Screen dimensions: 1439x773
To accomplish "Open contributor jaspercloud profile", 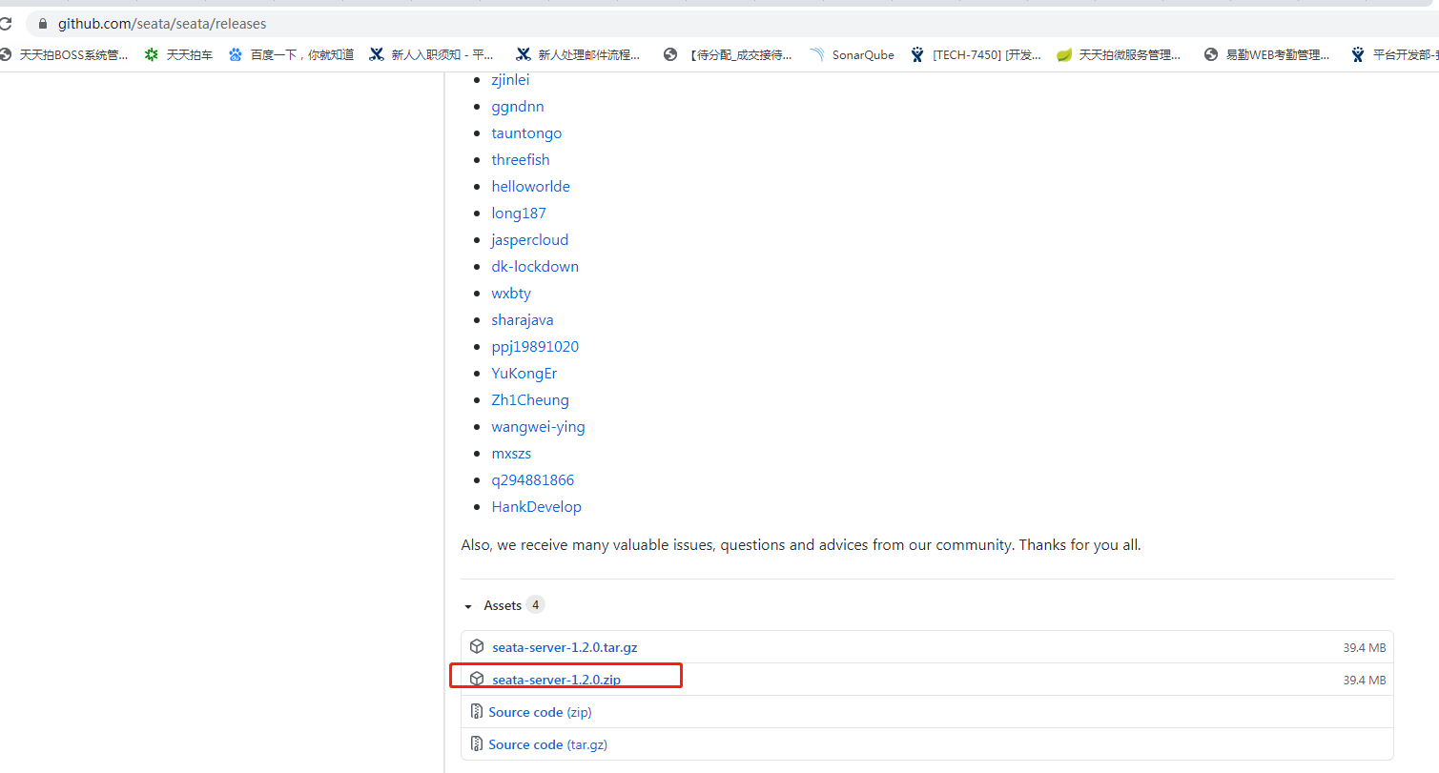I will point(529,240).
